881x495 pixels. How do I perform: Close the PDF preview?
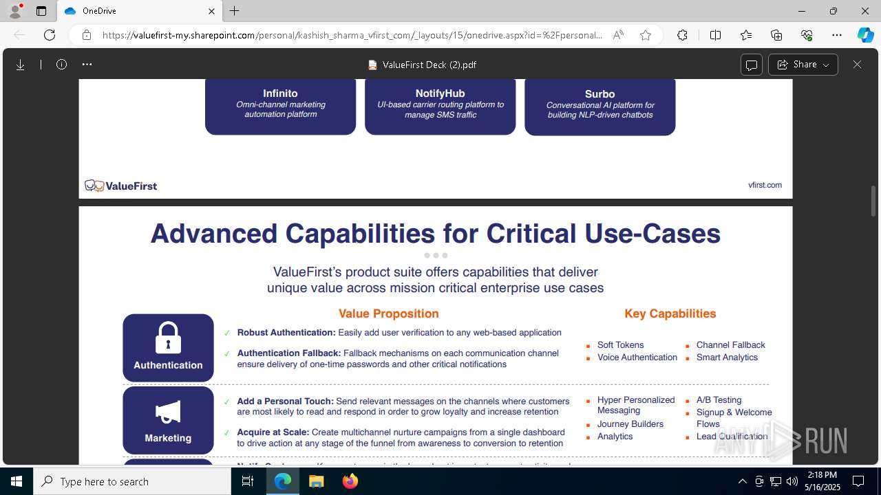[857, 65]
